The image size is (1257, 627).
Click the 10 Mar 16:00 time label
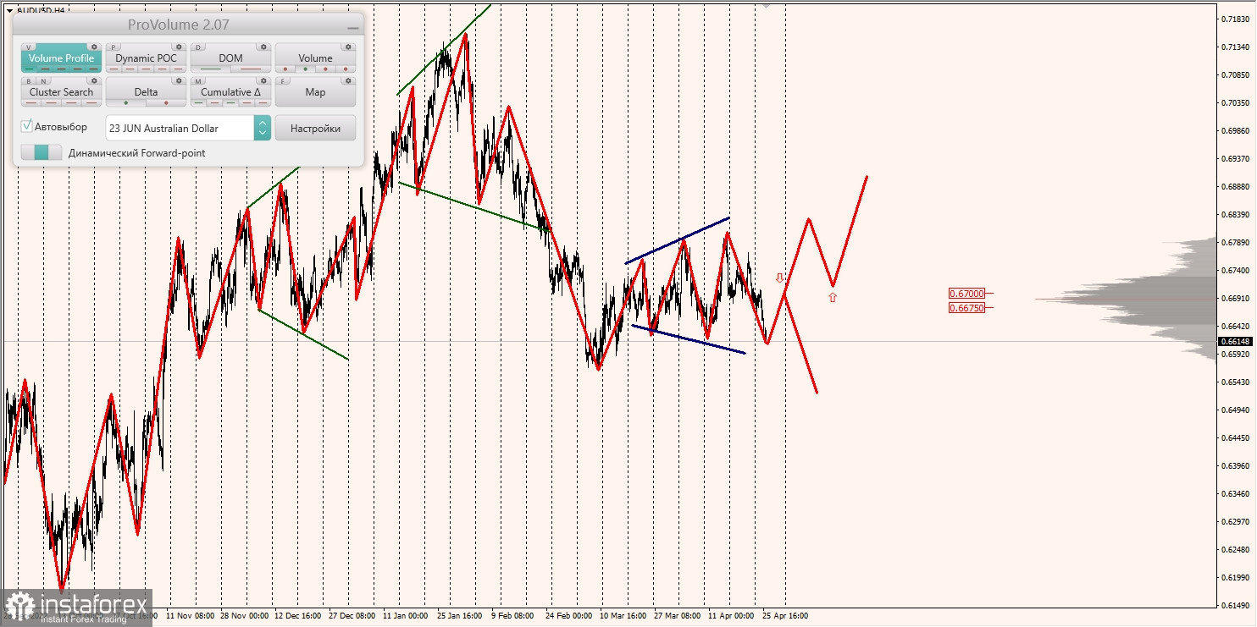pos(623,616)
